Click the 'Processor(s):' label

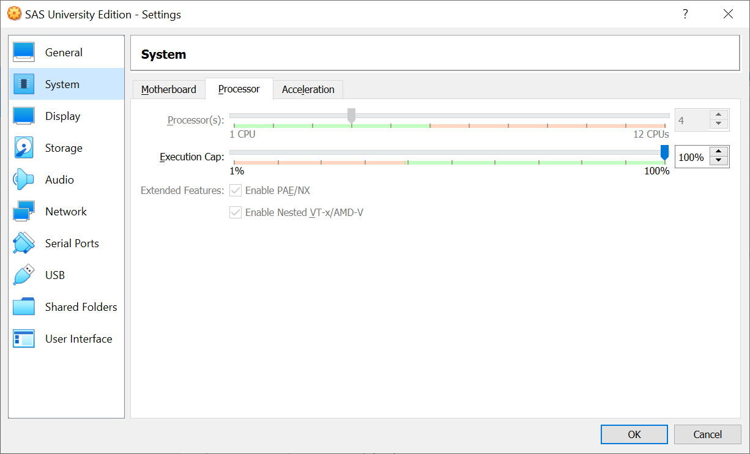196,121
